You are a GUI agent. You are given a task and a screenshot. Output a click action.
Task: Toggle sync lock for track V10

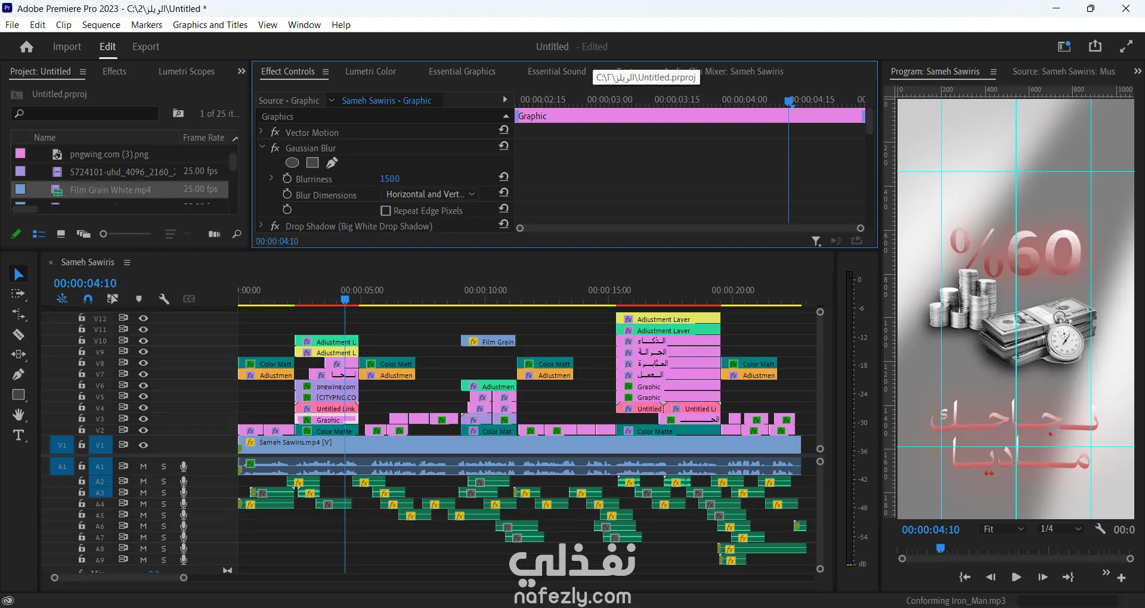click(123, 340)
